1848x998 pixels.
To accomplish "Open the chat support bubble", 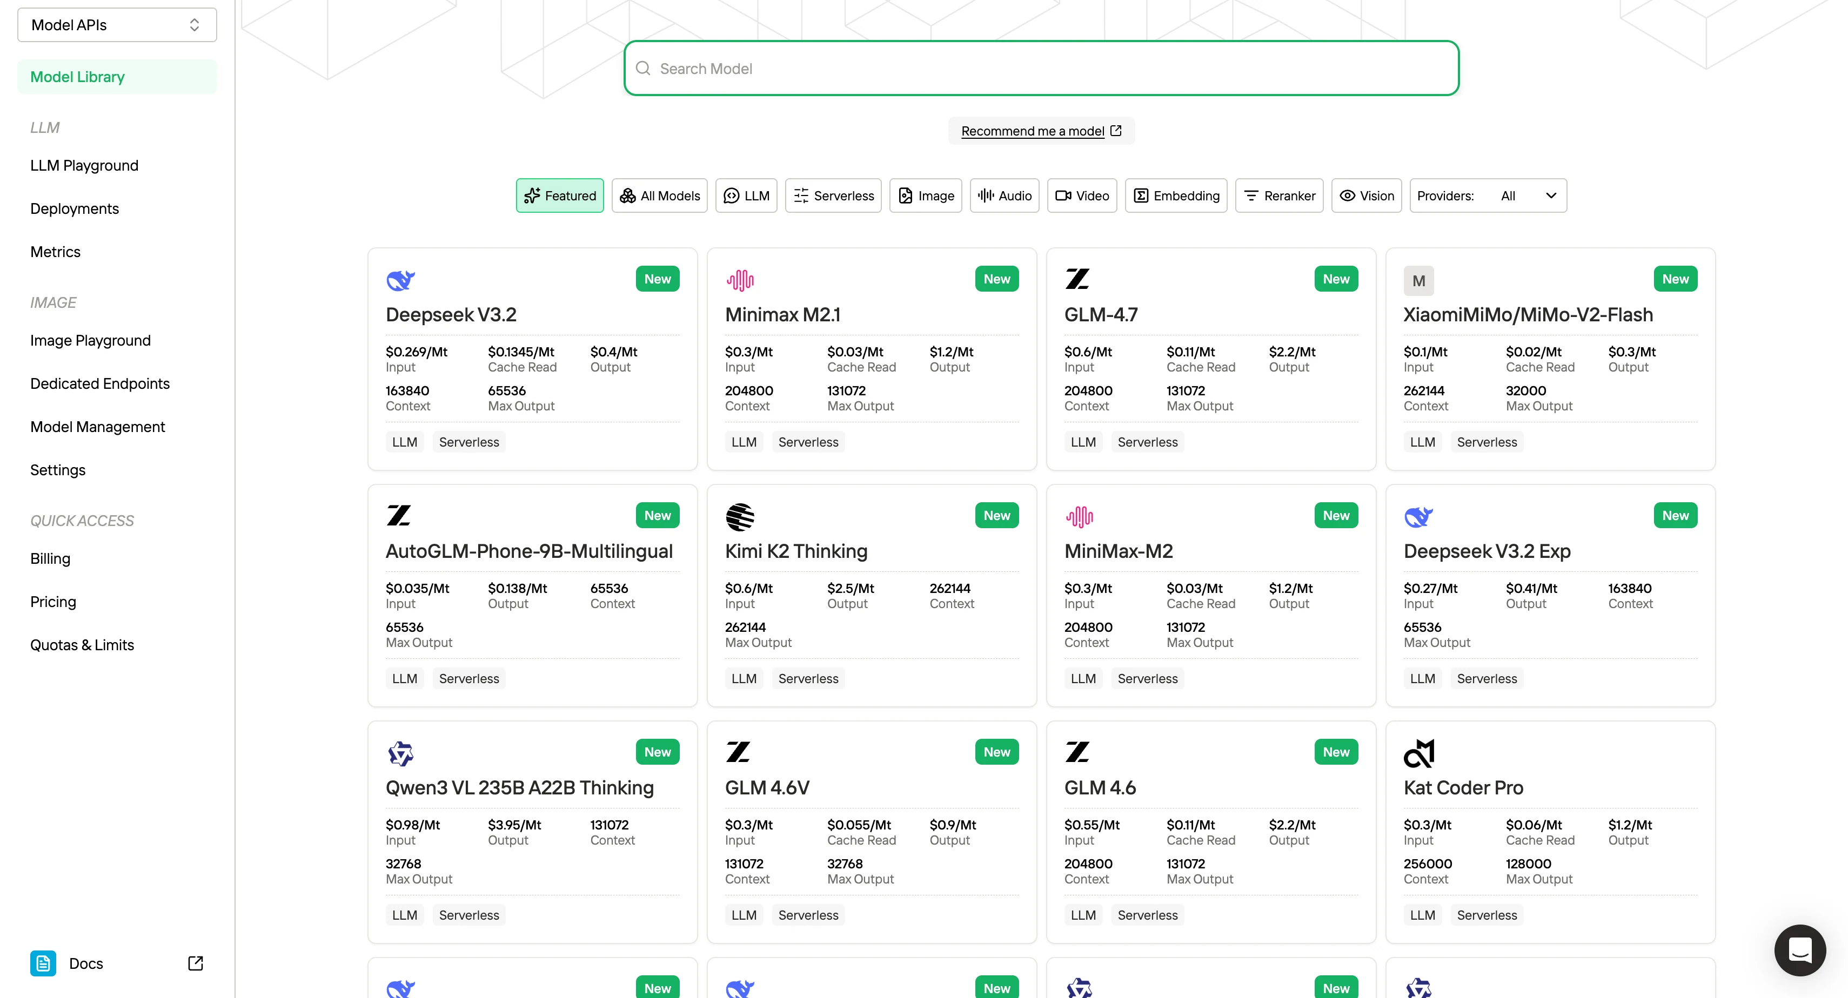I will pos(1800,950).
